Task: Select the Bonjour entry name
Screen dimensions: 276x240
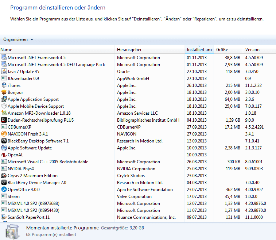Action: 15,92
